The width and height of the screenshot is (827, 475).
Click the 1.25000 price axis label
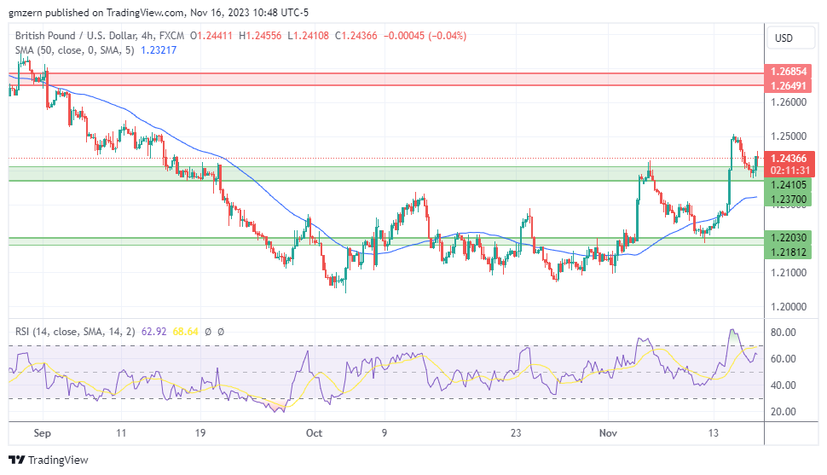point(789,136)
